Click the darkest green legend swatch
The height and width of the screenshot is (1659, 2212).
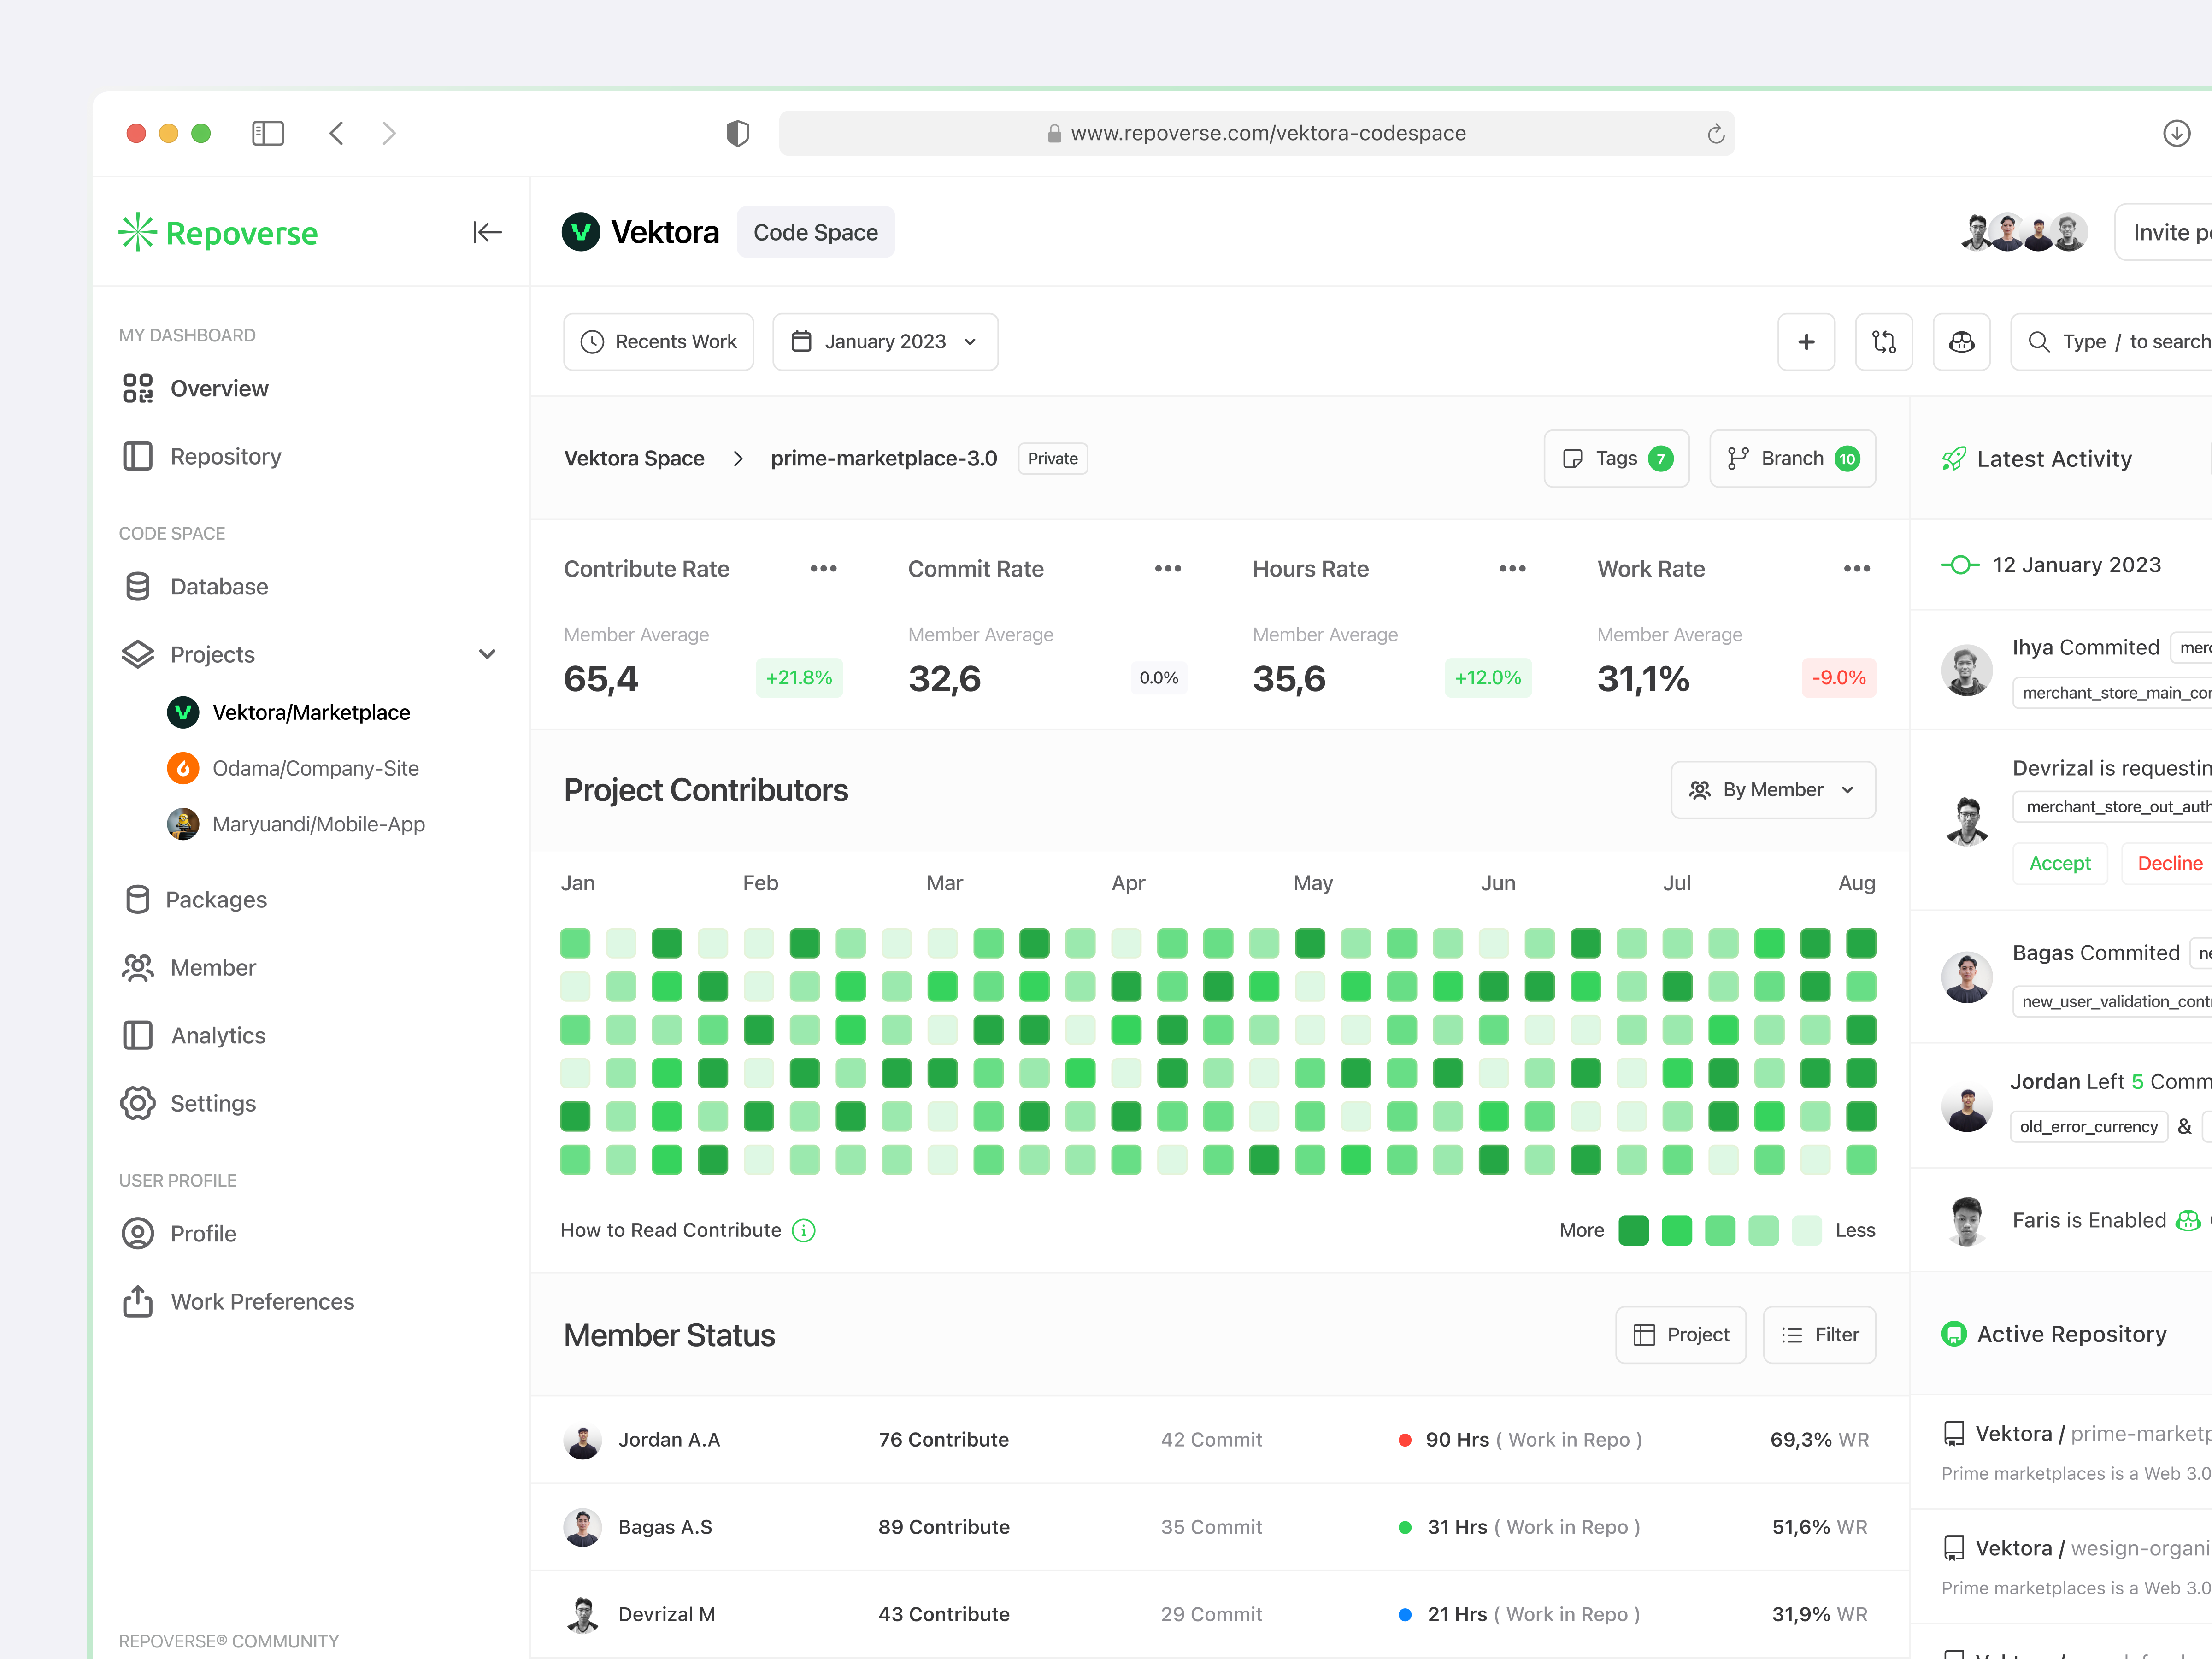click(x=1633, y=1230)
